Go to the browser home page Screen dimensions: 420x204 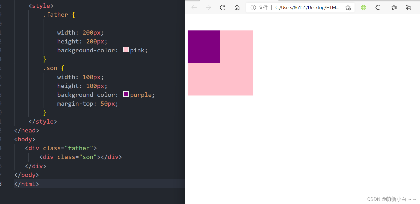[x=237, y=8]
